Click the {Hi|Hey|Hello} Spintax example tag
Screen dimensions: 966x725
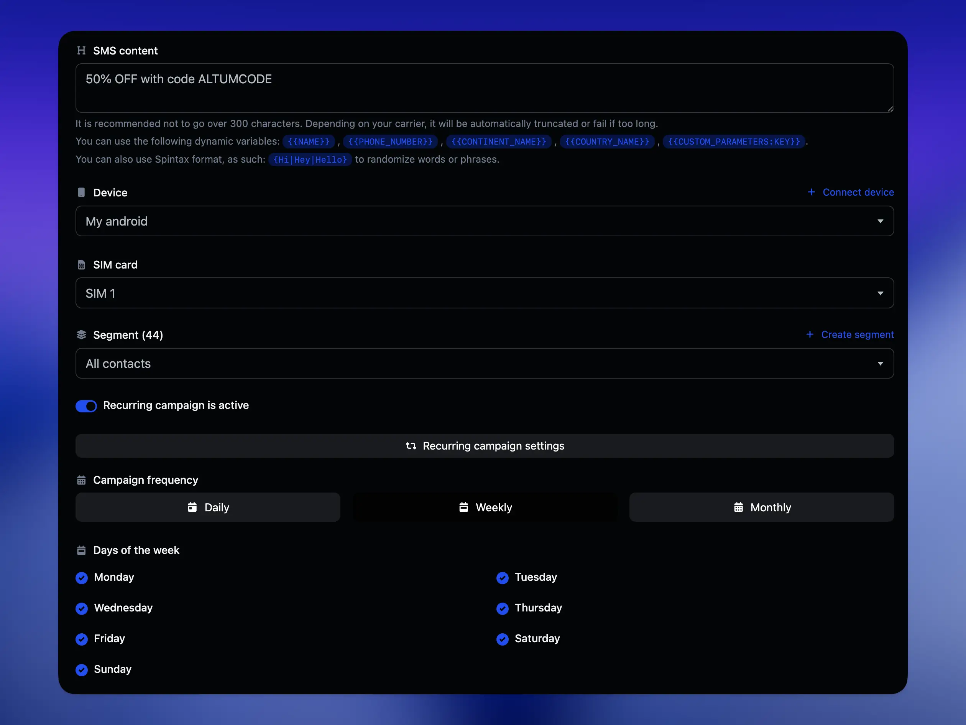pos(310,160)
